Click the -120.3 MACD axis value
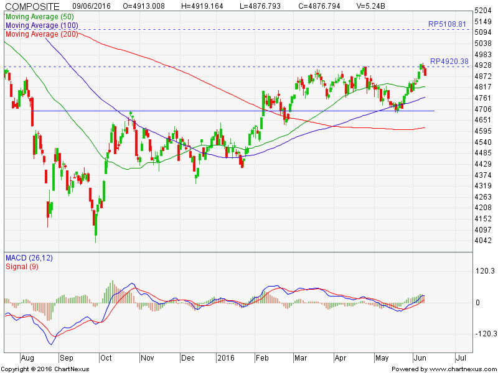Image resolution: width=498 pixels, height=373 pixels. (486, 334)
